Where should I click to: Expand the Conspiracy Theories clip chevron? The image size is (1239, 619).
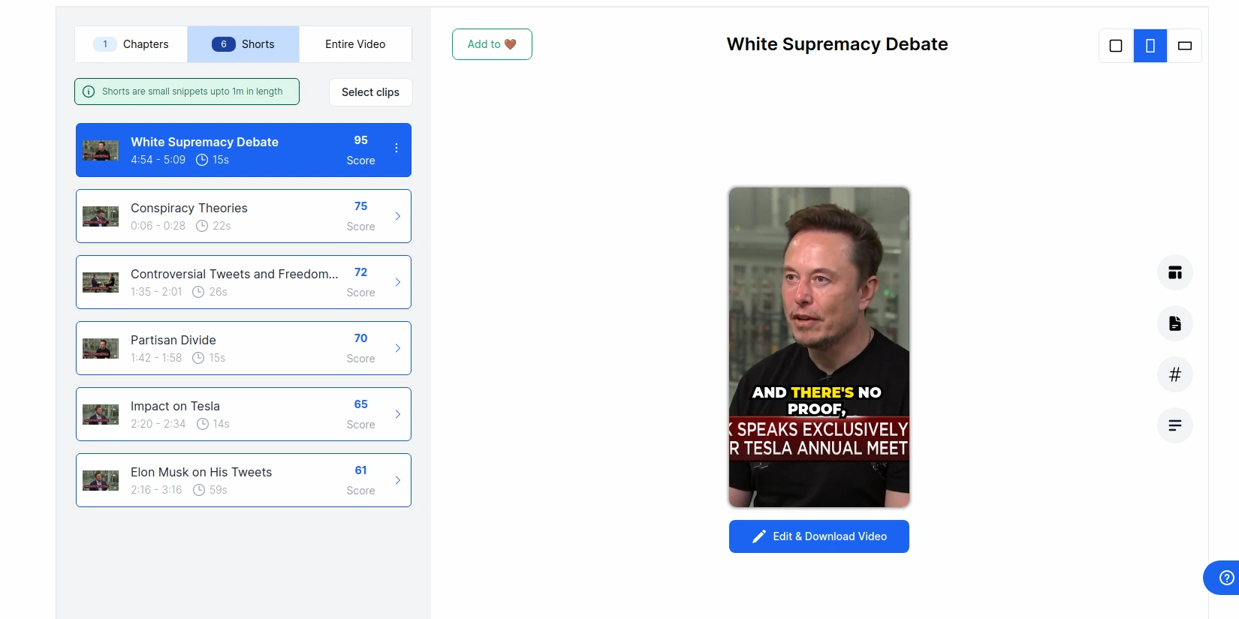click(398, 216)
